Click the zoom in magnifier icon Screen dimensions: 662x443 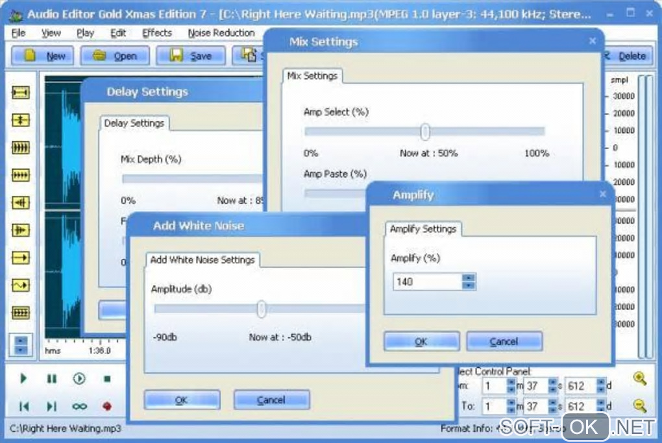click(x=640, y=378)
